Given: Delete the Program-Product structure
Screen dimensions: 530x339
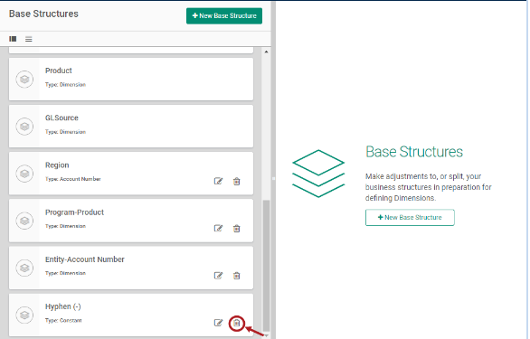Looking at the screenshot, I should click(237, 229).
